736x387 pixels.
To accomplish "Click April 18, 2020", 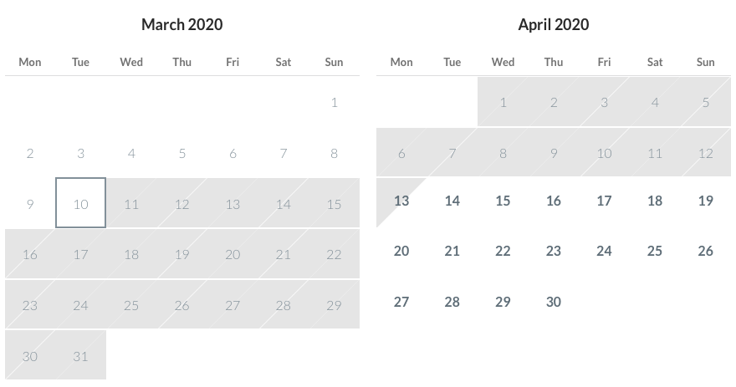I will coord(655,201).
